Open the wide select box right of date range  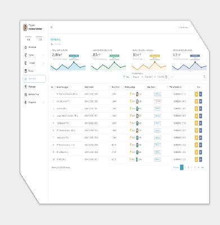188,77
